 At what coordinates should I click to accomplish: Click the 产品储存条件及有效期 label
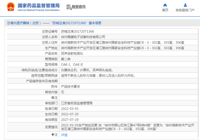click(x=42, y=81)
